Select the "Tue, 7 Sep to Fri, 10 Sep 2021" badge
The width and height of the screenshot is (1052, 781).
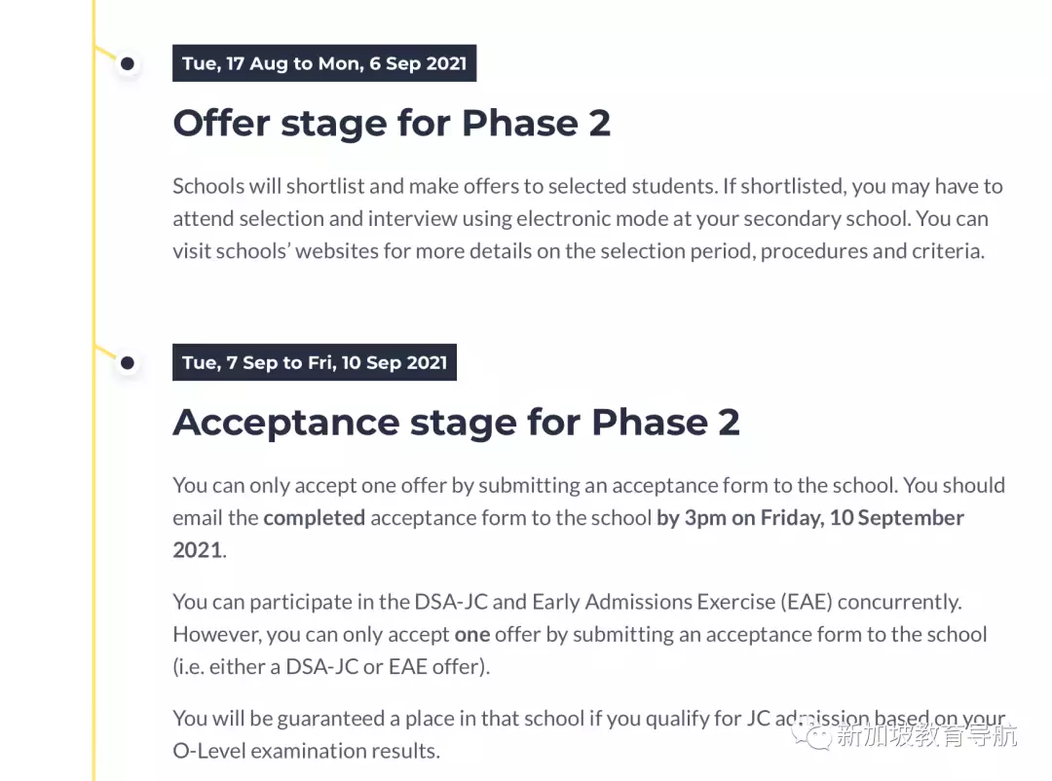pyautogui.click(x=315, y=363)
